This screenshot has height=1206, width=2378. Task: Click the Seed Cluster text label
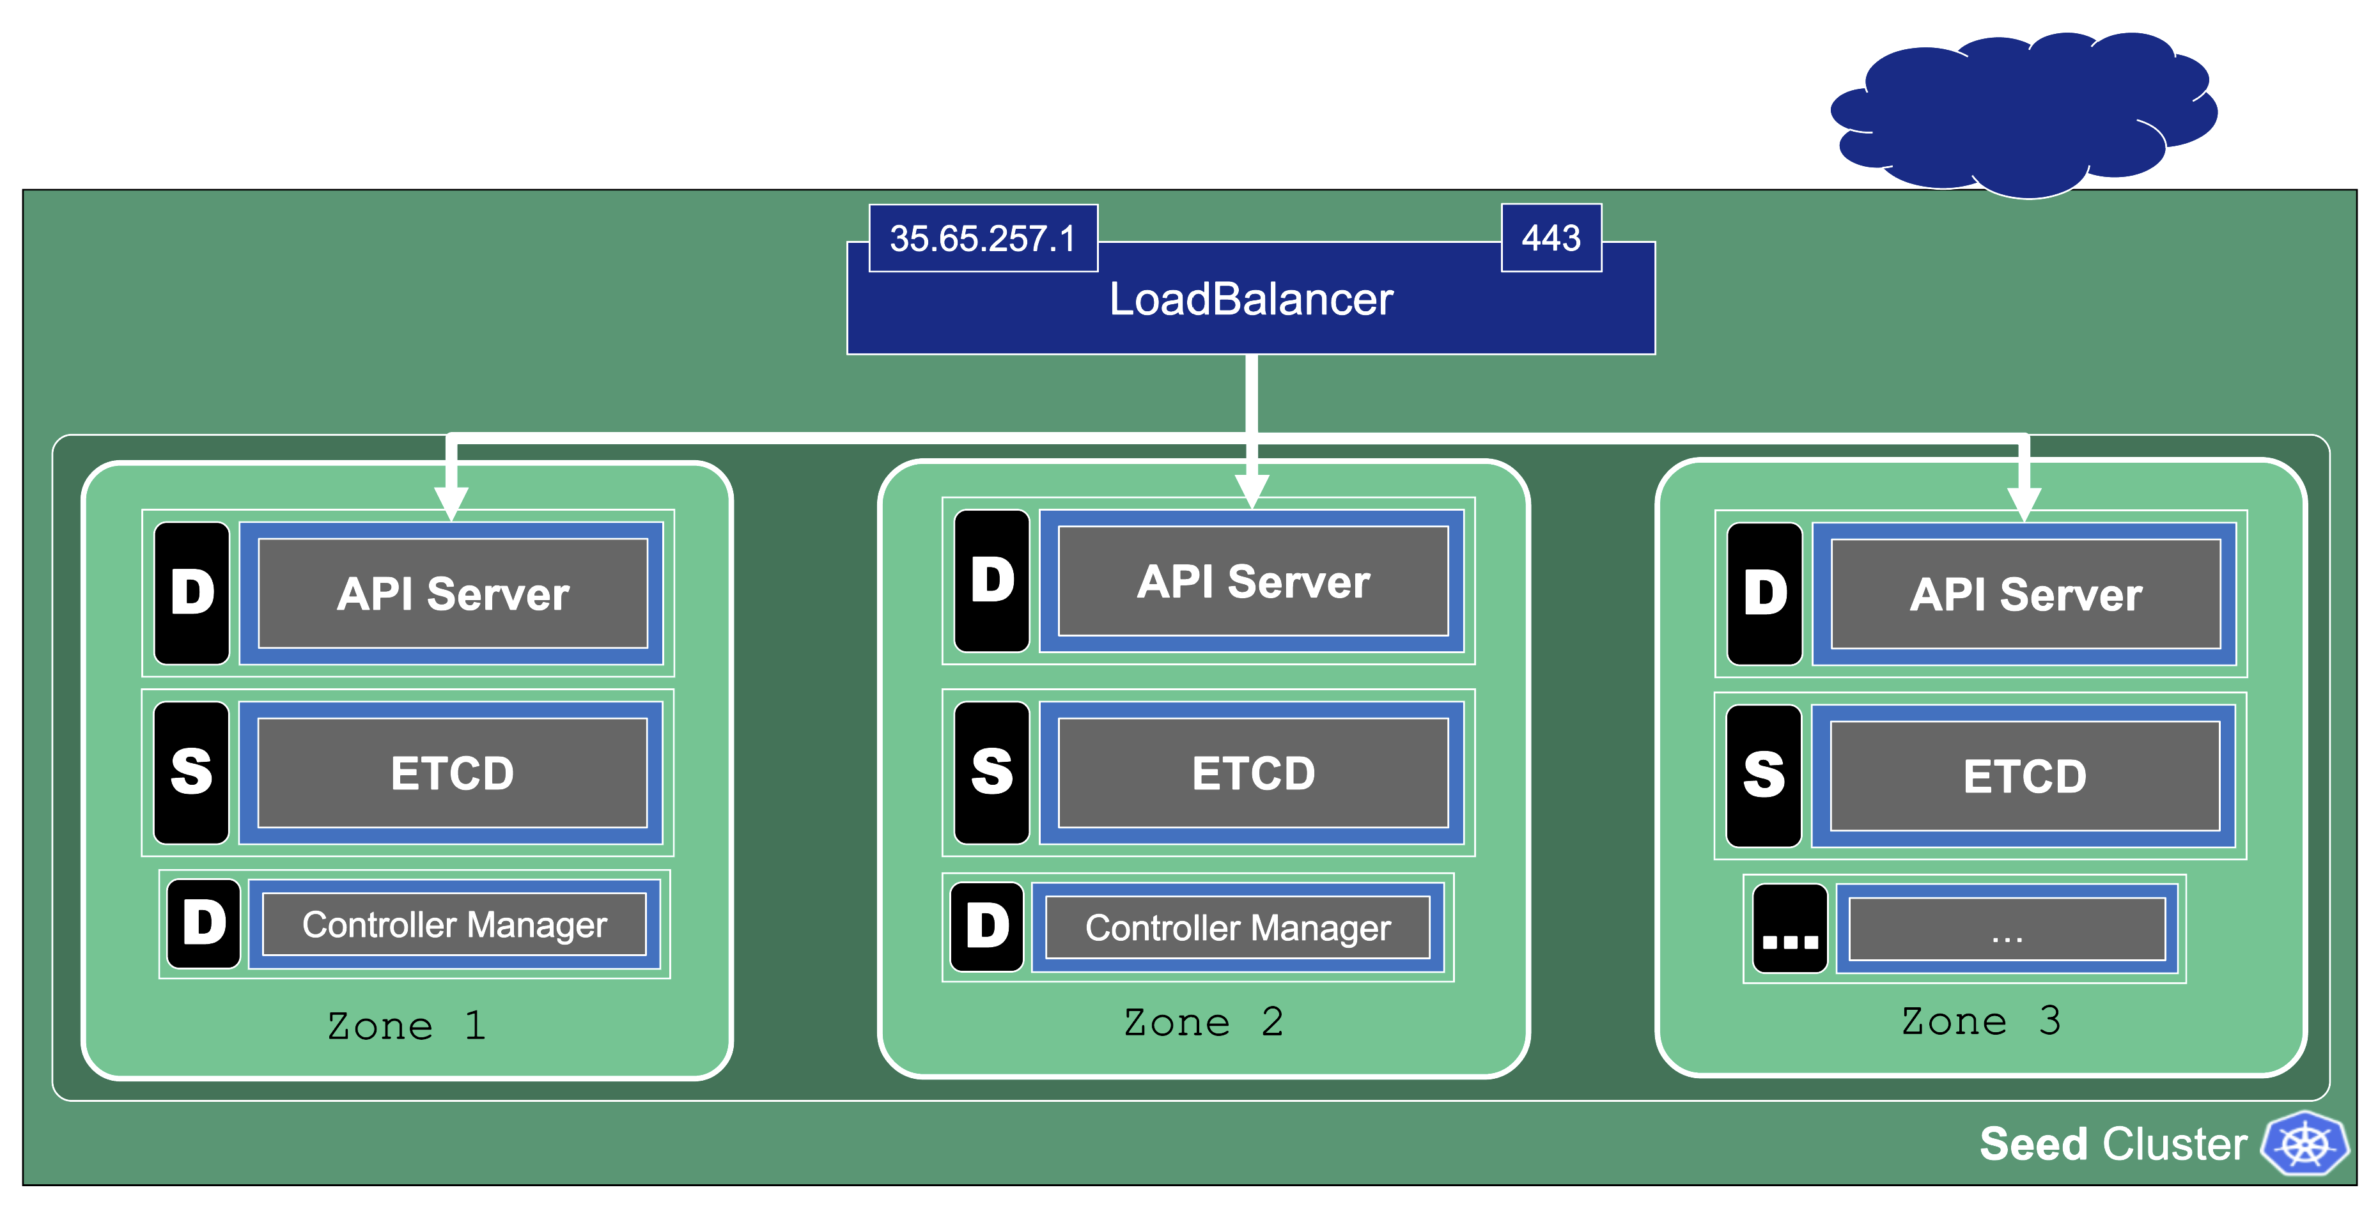pos(2112,1144)
